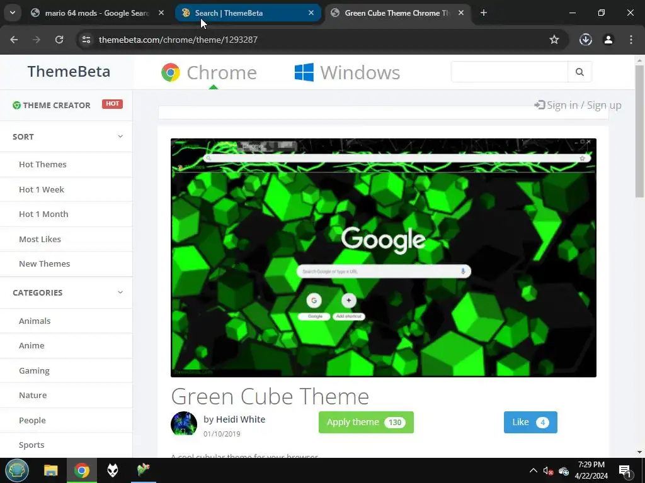Close the Green Cube Theme tab
The width and height of the screenshot is (645, 483).
tap(461, 13)
